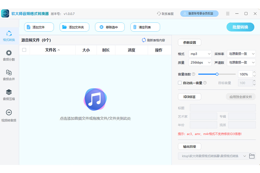This screenshot has height=173, width=260.
Task: Click the 目标音量 target volume field
Action: tap(245, 83)
